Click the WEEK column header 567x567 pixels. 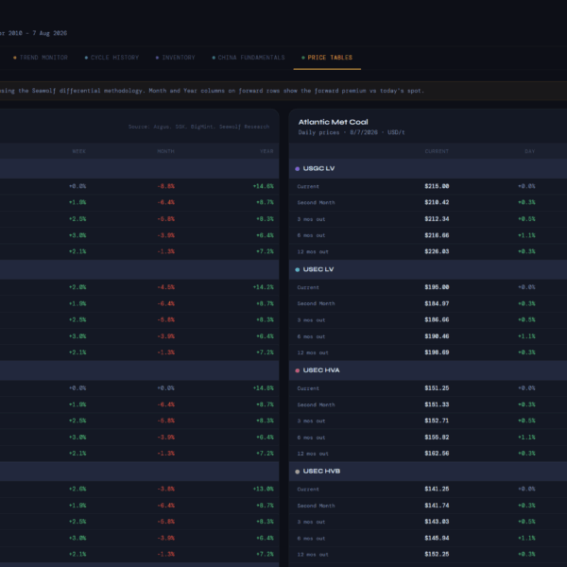pos(78,151)
